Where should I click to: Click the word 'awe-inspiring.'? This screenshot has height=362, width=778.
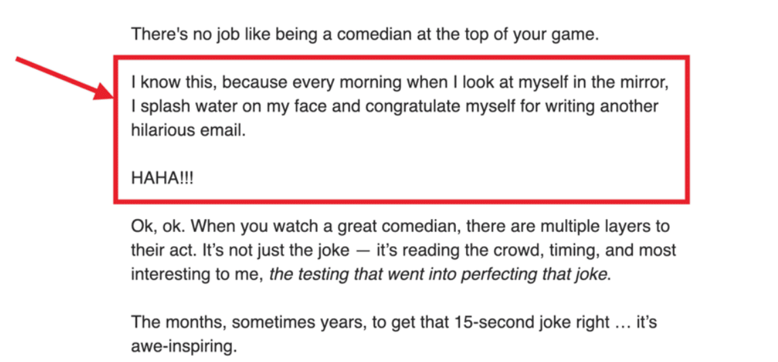[184, 347]
